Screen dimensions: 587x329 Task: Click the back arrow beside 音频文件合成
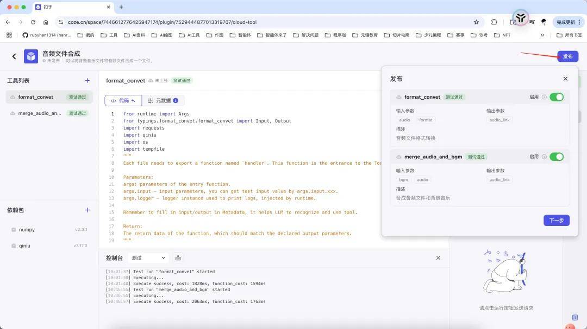click(14, 56)
